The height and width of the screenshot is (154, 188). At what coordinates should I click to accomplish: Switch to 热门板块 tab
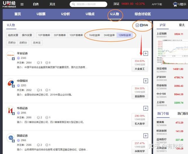click(183, 113)
